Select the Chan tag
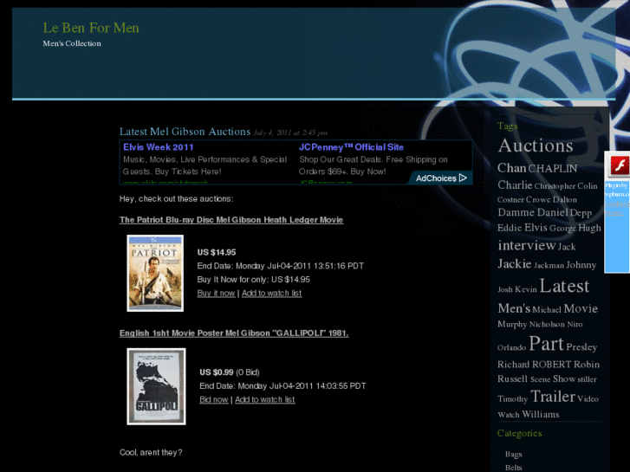 pos(512,168)
